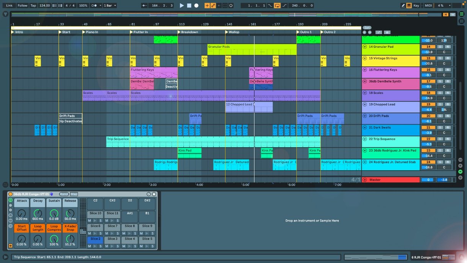Adjust the Decay knob at 600 ms
The height and width of the screenshot is (263, 467).
[38, 214]
